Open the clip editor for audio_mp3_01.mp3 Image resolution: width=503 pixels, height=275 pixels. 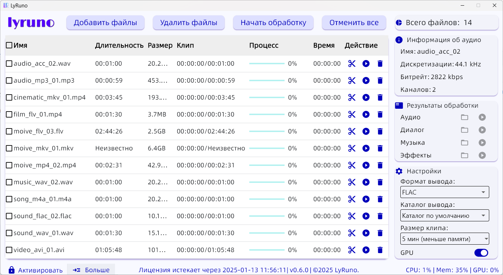[352, 80]
